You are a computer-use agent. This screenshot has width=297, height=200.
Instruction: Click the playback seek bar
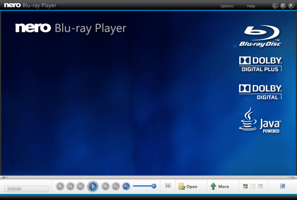click(148, 177)
